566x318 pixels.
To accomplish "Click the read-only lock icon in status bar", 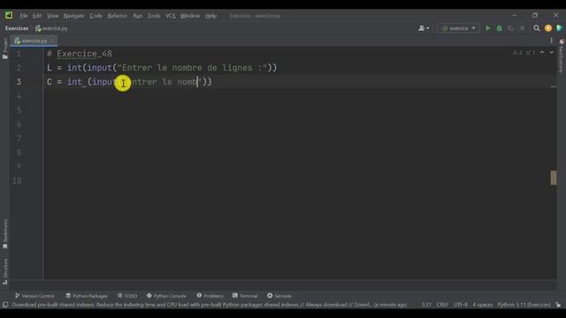I will [x=558, y=305].
